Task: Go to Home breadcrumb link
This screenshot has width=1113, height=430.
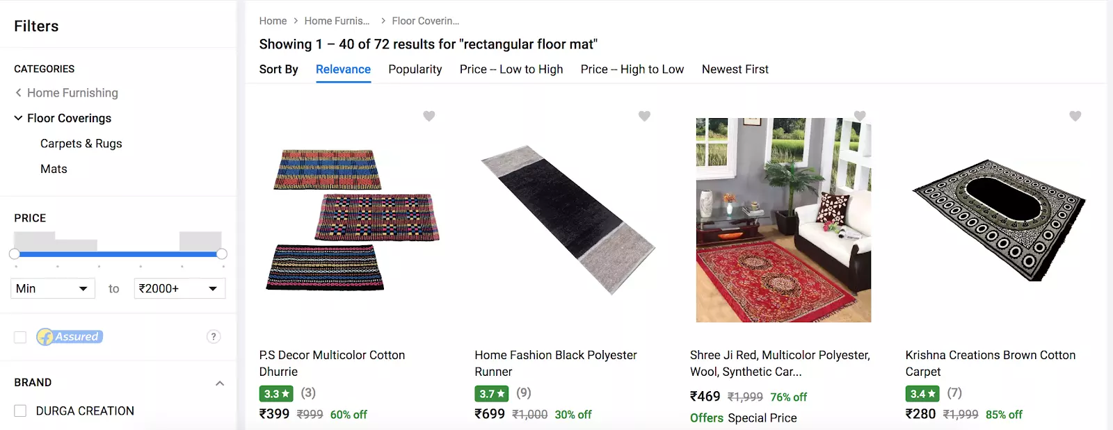Action: pyautogui.click(x=273, y=21)
